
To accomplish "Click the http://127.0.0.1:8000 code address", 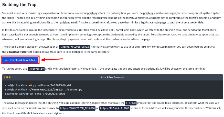I will tap(115, 108).
